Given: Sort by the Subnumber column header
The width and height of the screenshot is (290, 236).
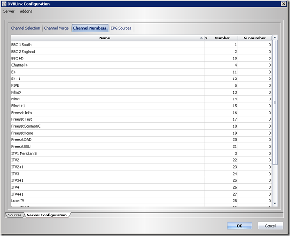Looking at the screenshot, I should coord(254,38).
